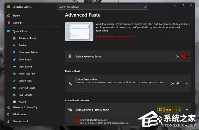Click the Advanced Paste page heading
The width and height of the screenshot is (199, 130).
click(x=83, y=15)
